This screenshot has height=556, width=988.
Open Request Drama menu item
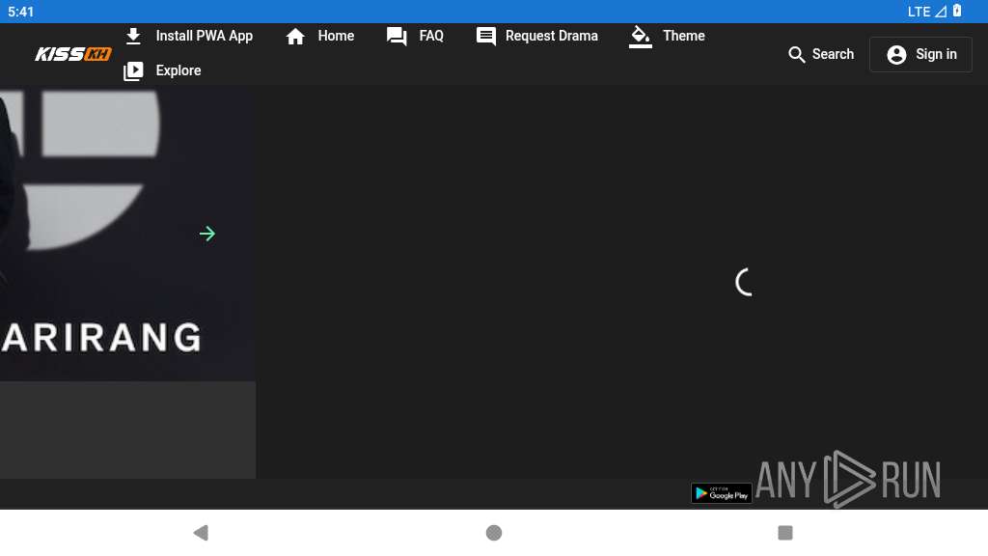[551, 36]
